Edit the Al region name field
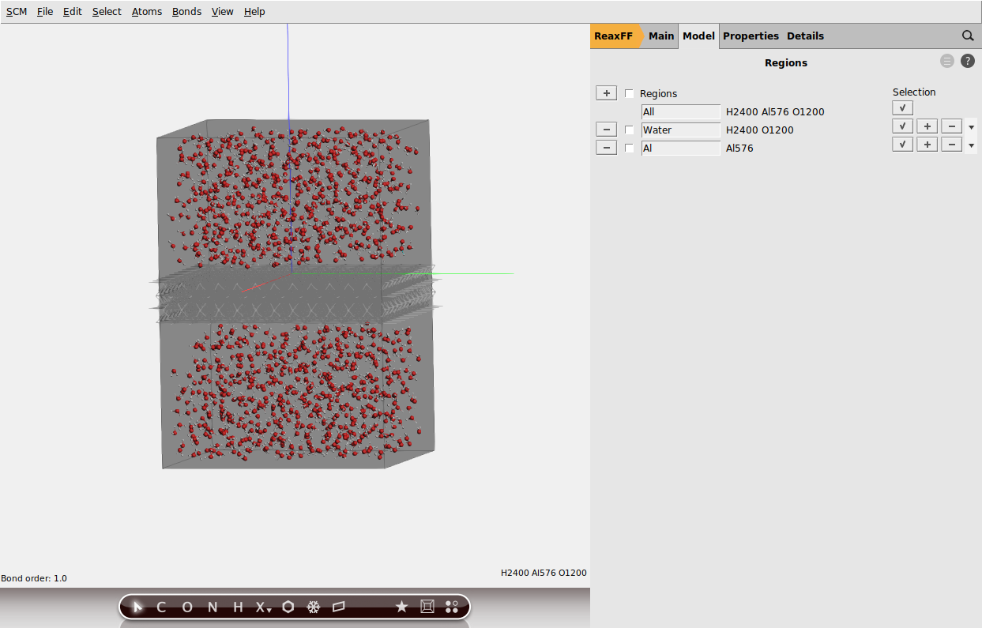 pos(681,149)
